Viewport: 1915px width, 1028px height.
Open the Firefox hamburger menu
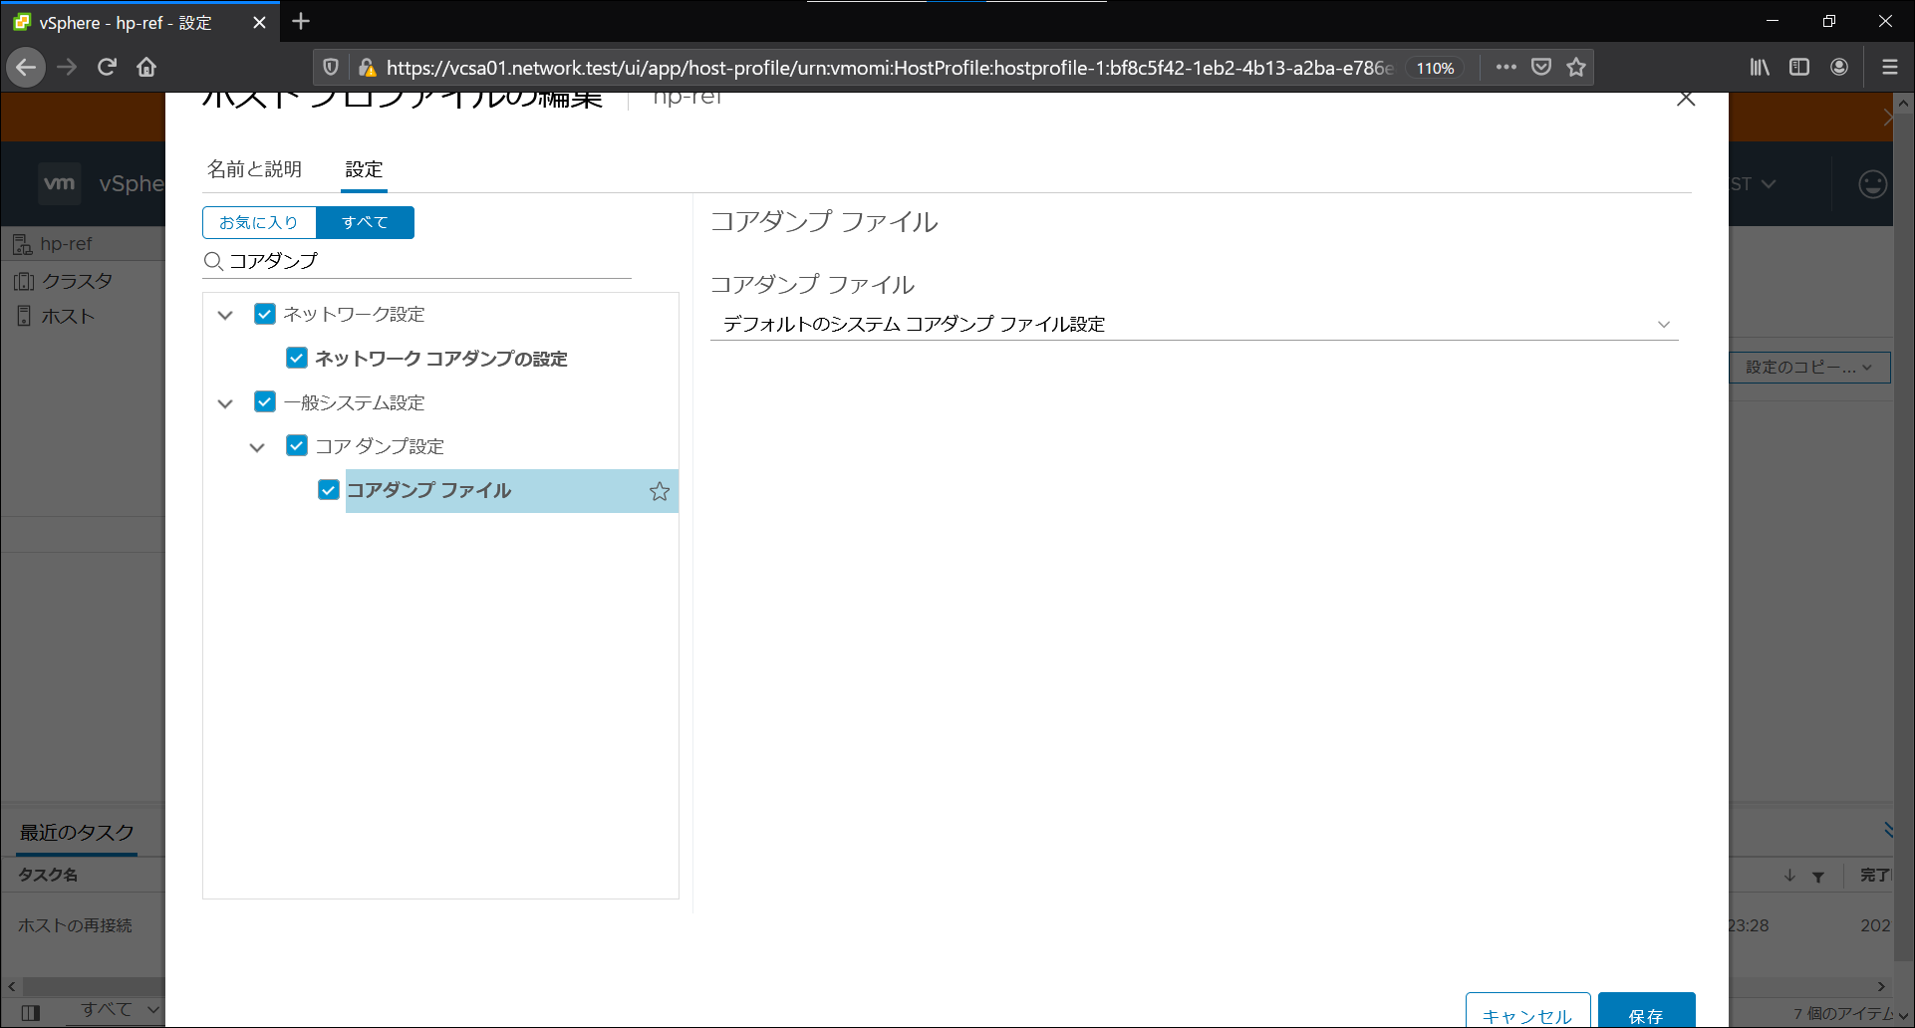click(1889, 67)
